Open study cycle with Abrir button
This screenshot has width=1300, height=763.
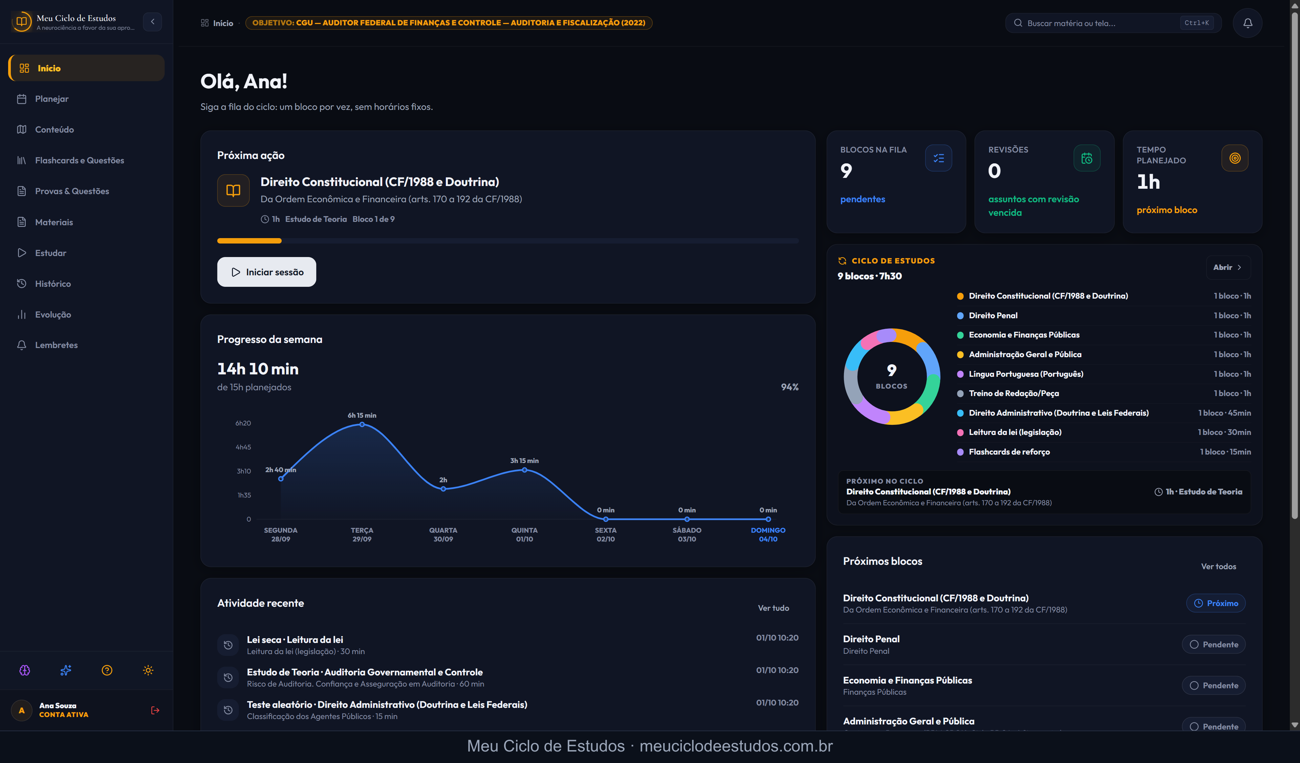click(1228, 267)
